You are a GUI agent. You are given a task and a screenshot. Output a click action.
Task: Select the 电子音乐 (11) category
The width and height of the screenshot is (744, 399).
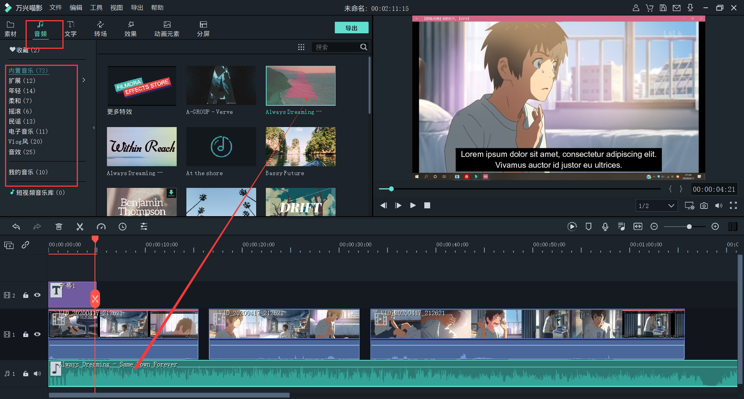coord(28,131)
